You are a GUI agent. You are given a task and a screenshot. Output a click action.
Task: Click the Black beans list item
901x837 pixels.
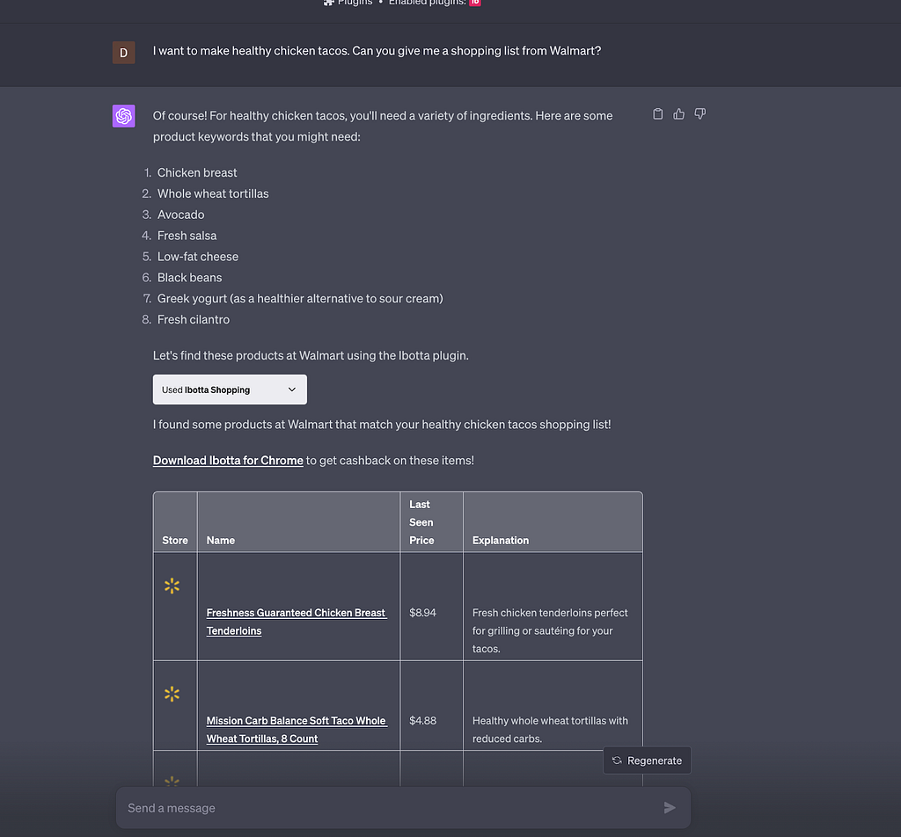coord(190,277)
